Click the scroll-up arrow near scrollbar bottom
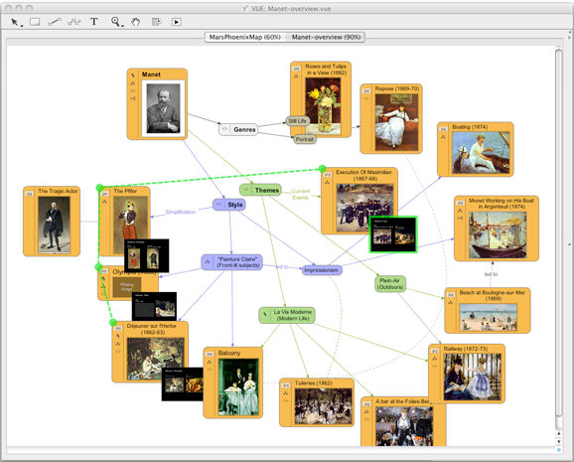 coord(559,434)
